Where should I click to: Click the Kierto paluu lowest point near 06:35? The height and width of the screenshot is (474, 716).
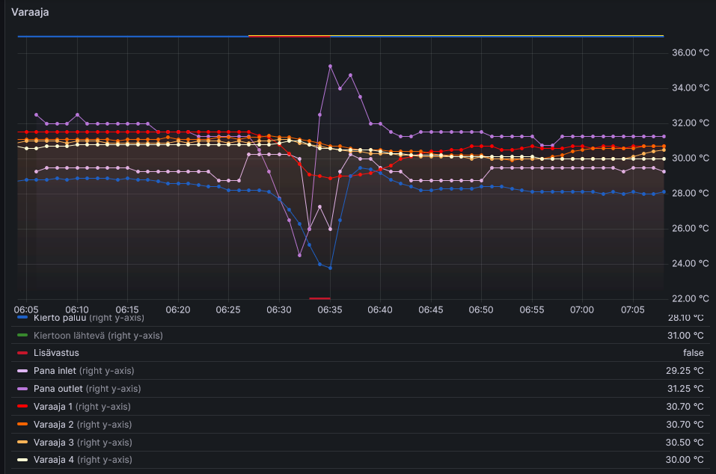[330, 268]
